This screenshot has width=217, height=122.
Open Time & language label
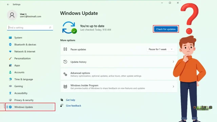click(x=24, y=79)
